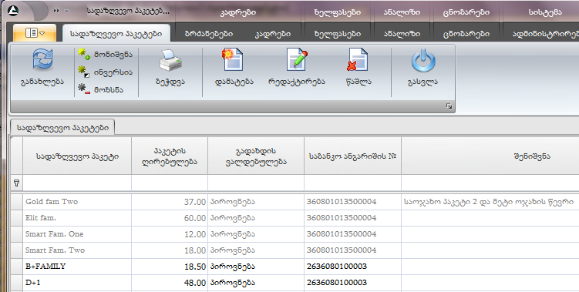Click filter field under საბანკო ანგარიშის № column
Image resolution: width=579 pixels, height=292 pixels.
tap(352, 183)
